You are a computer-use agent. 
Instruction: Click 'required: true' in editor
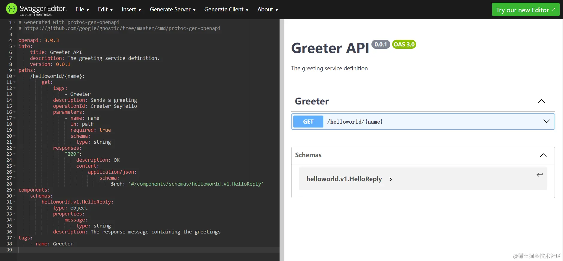pos(91,130)
